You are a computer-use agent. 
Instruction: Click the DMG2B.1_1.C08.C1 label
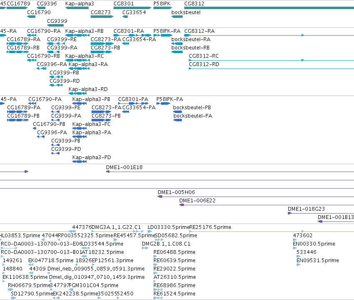pyautogui.click(x=166, y=244)
